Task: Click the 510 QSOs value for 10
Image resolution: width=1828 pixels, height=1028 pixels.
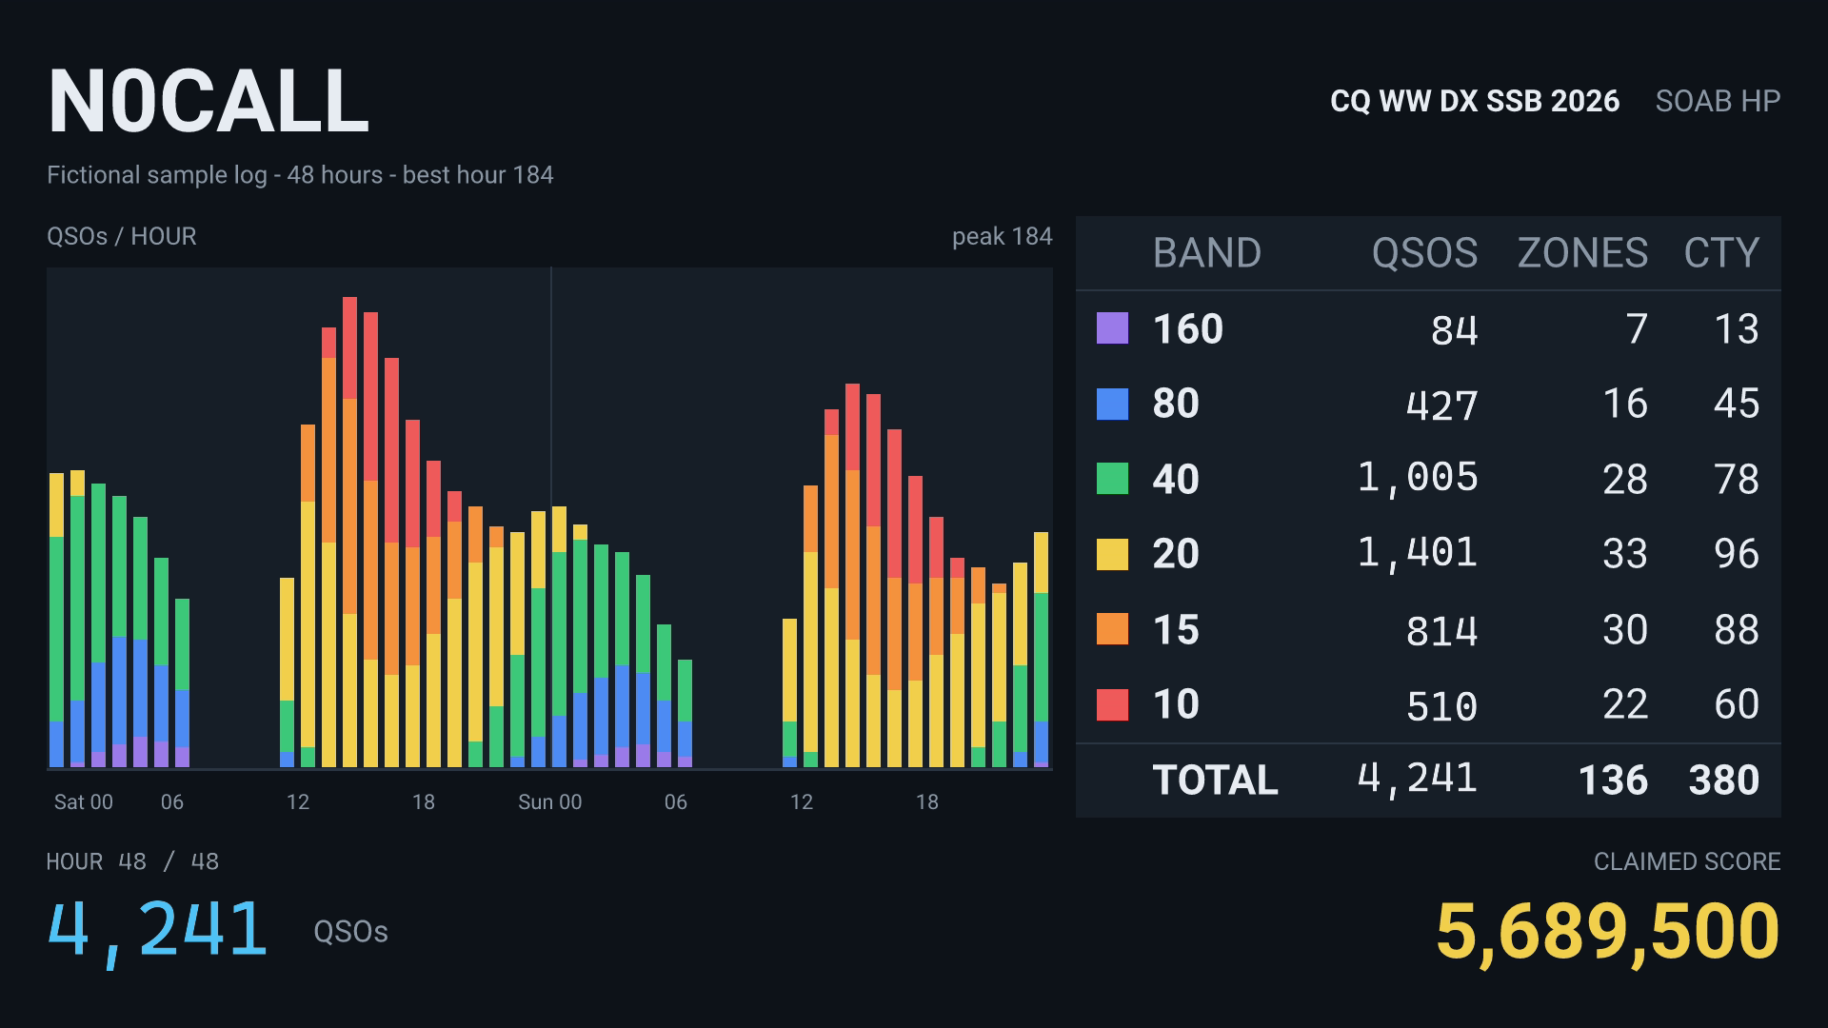Action: click(x=1442, y=705)
